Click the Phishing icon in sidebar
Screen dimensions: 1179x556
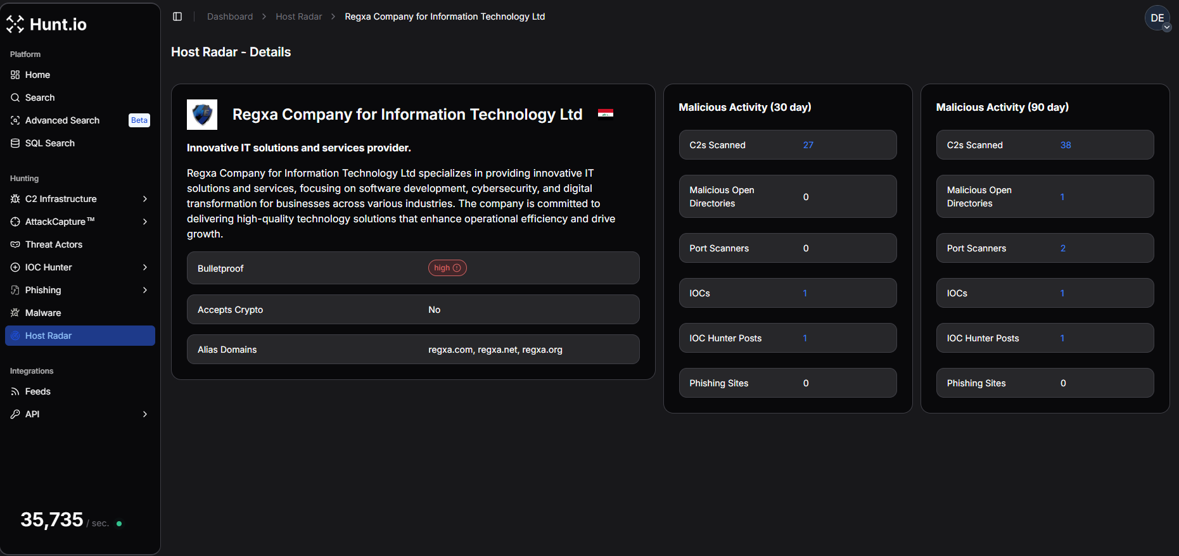(x=15, y=290)
